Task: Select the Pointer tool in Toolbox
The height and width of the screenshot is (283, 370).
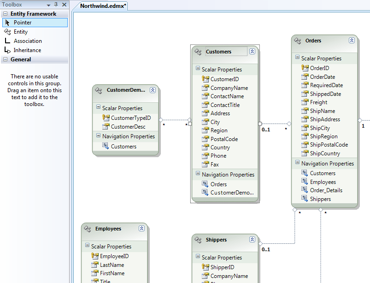Action: (x=35, y=23)
